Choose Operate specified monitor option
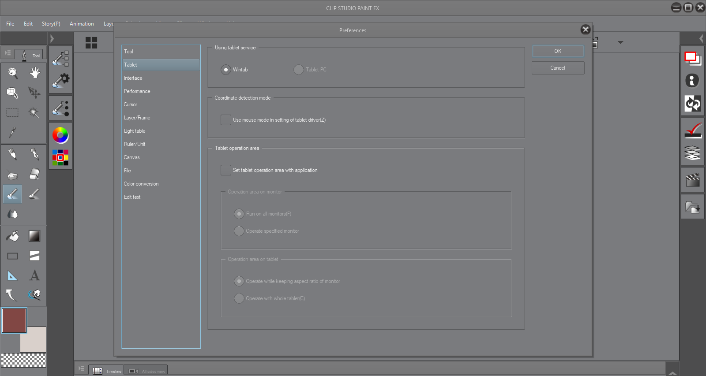706x376 pixels. pyautogui.click(x=239, y=231)
